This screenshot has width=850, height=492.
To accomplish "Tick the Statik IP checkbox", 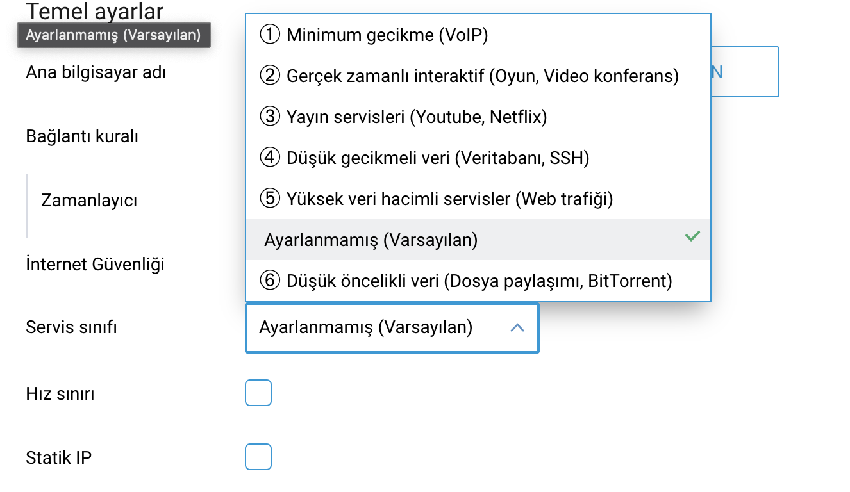I will click(258, 457).
